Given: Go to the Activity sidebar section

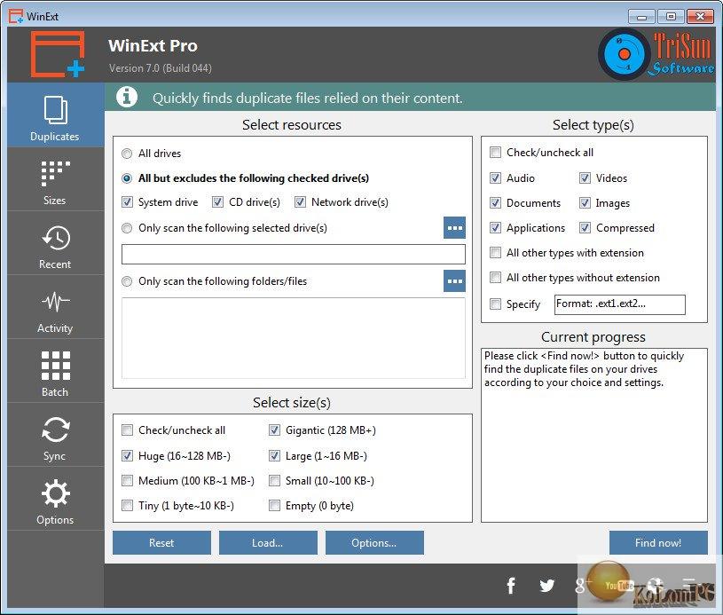Looking at the screenshot, I should [55, 308].
